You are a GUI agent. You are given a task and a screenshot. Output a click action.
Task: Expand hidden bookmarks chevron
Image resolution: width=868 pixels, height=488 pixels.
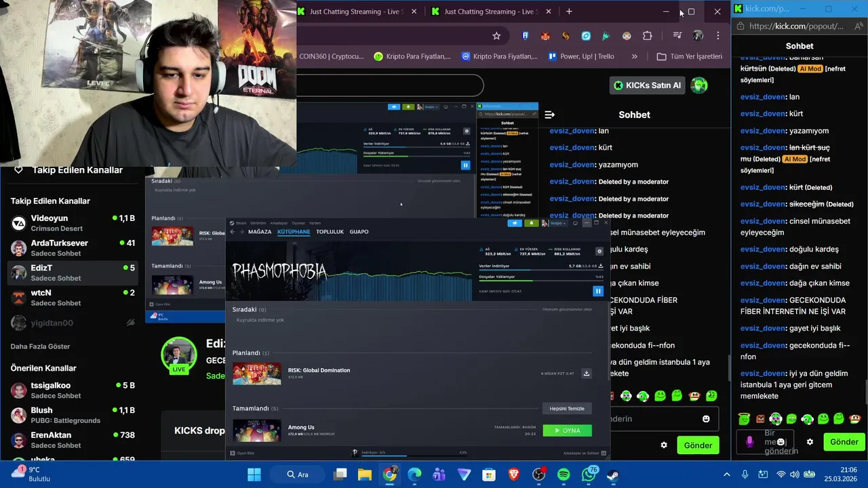634,57
